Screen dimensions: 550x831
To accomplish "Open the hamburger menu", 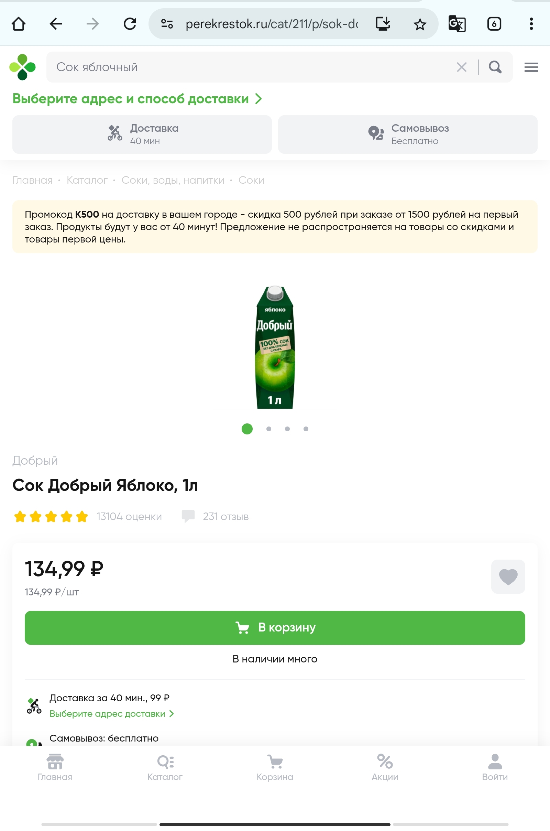I will click(x=531, y=67).
